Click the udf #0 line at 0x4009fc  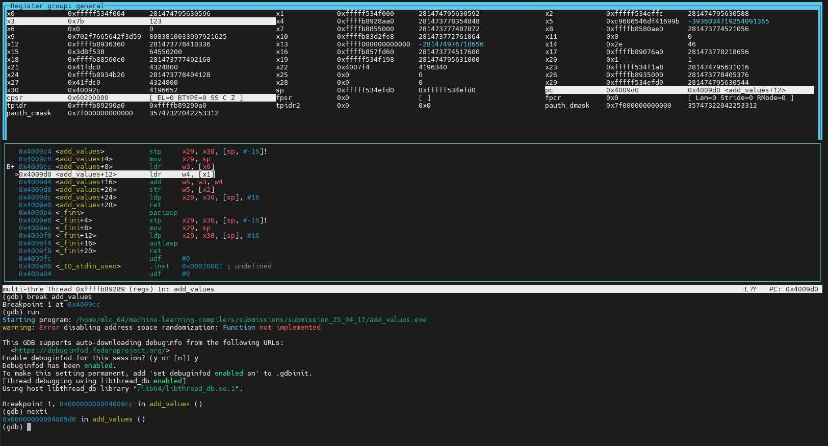click(105, 259)
